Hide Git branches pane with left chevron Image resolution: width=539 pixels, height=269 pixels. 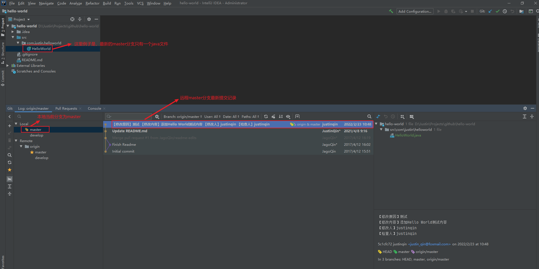point(10,116)
